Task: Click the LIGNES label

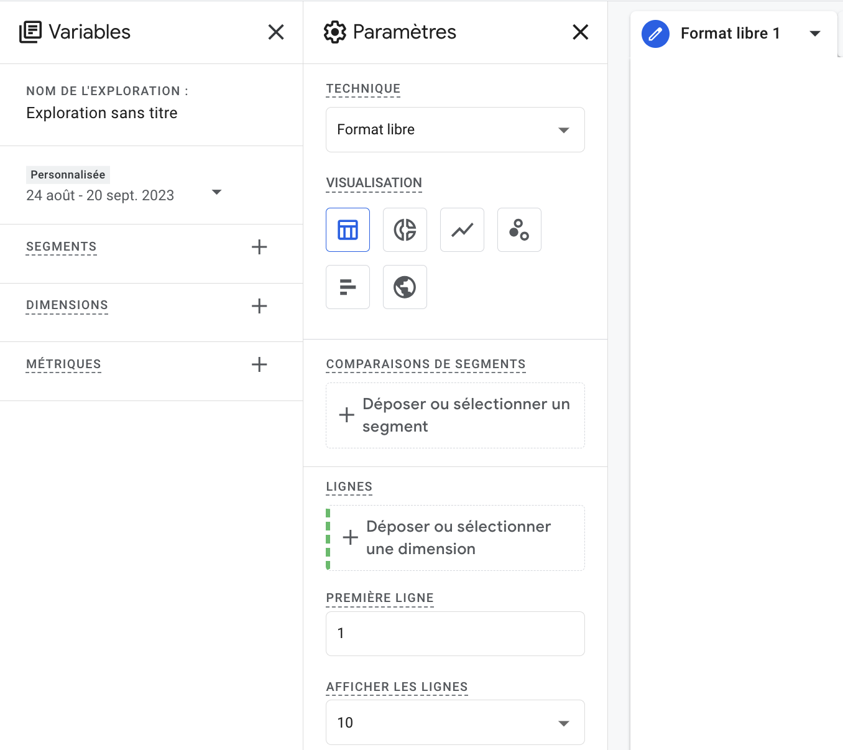Action: [x=349, y=487]
